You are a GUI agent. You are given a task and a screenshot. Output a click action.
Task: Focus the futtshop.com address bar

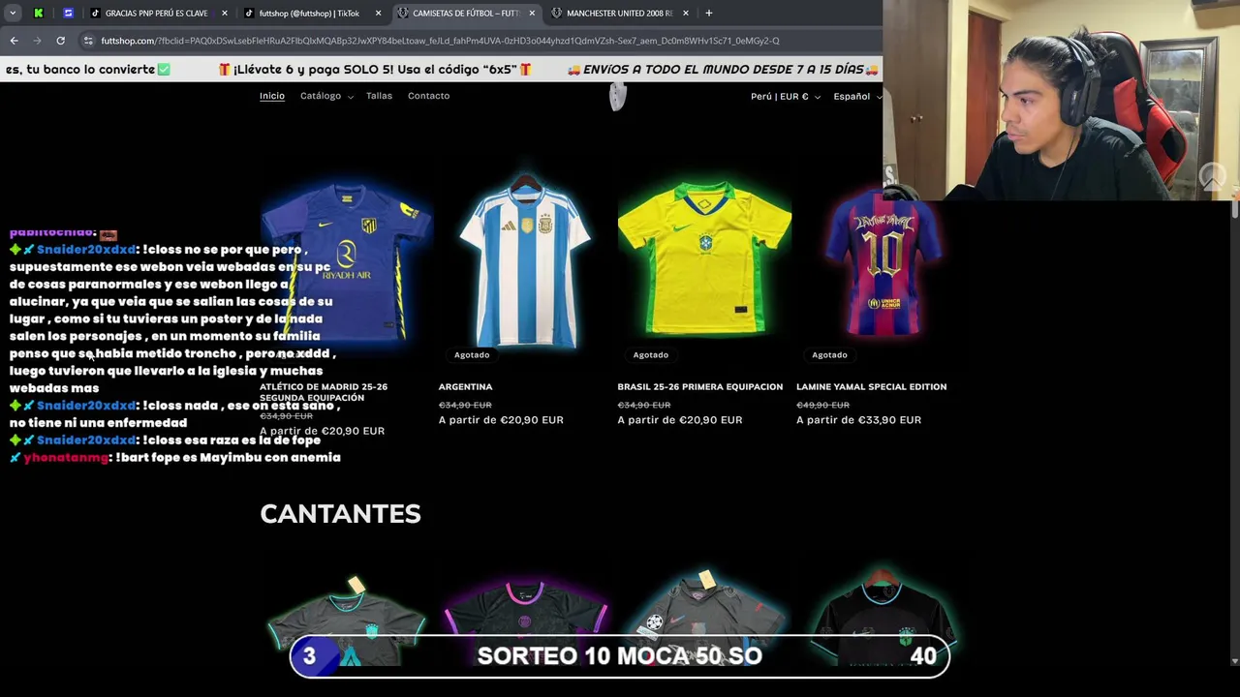[x=441, y=41]
